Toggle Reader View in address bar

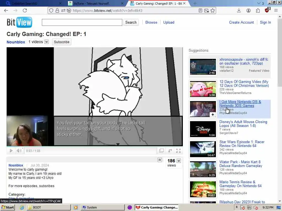[200, 11]
